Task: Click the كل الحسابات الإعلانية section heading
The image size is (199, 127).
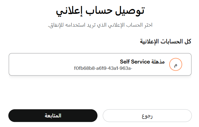Action: click(x=166, y=42)
